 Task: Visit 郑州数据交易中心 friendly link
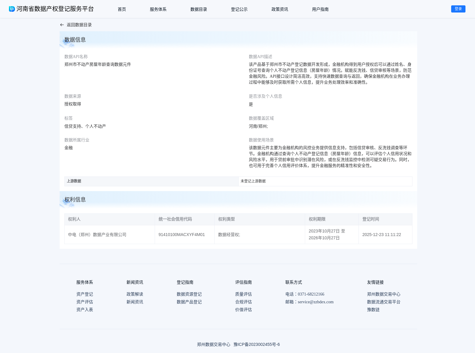click(x=384, y=294)
